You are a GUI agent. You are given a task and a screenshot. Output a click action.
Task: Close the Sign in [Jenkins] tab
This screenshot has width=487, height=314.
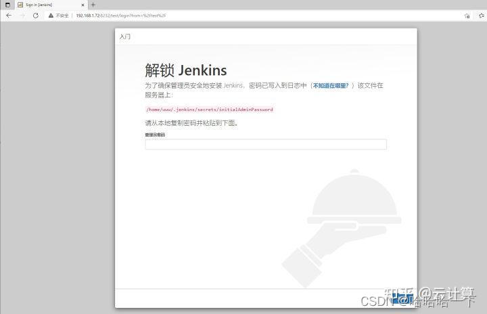pyautogui.click(x=83, y=5)
